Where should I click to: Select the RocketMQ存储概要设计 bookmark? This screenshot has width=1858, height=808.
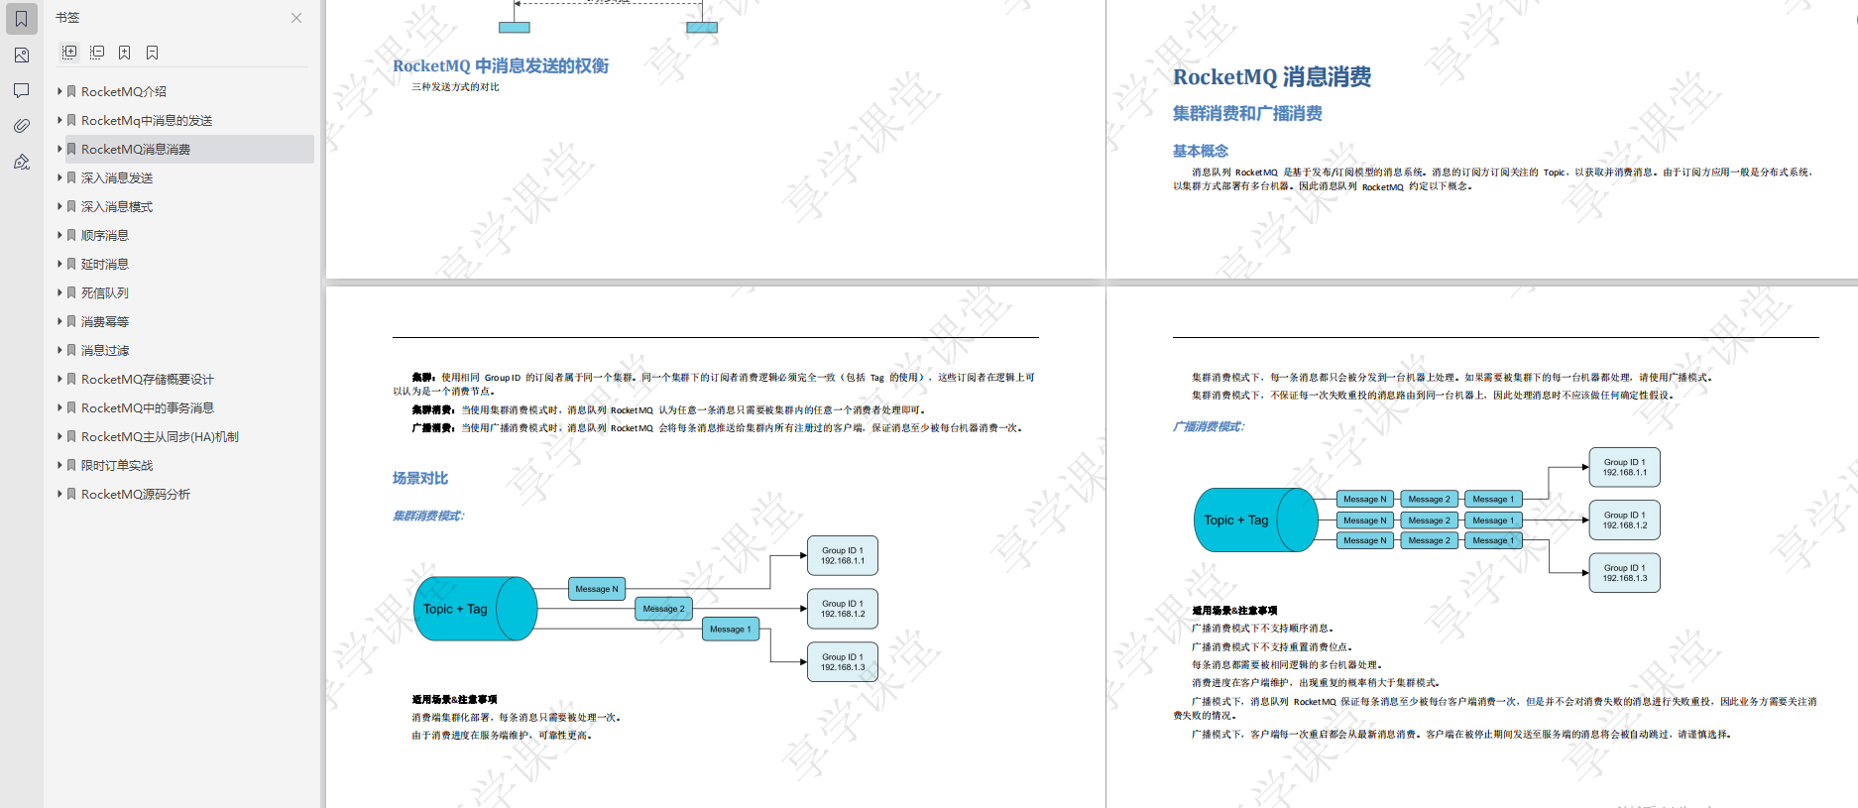148,379
